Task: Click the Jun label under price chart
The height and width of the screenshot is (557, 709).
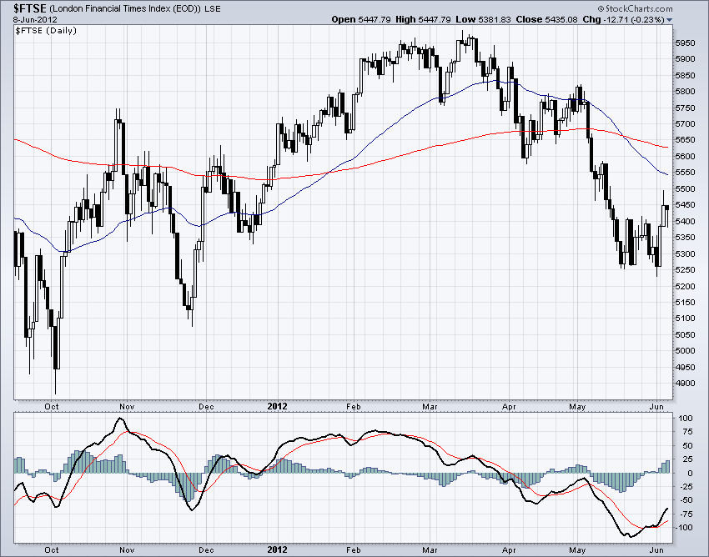Action: (656, 406)
